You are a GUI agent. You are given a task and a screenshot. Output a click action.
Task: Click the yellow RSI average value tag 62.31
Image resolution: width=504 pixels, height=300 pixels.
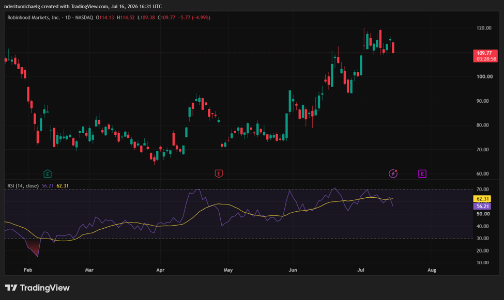pyautogui.click(x=482, y=199)
